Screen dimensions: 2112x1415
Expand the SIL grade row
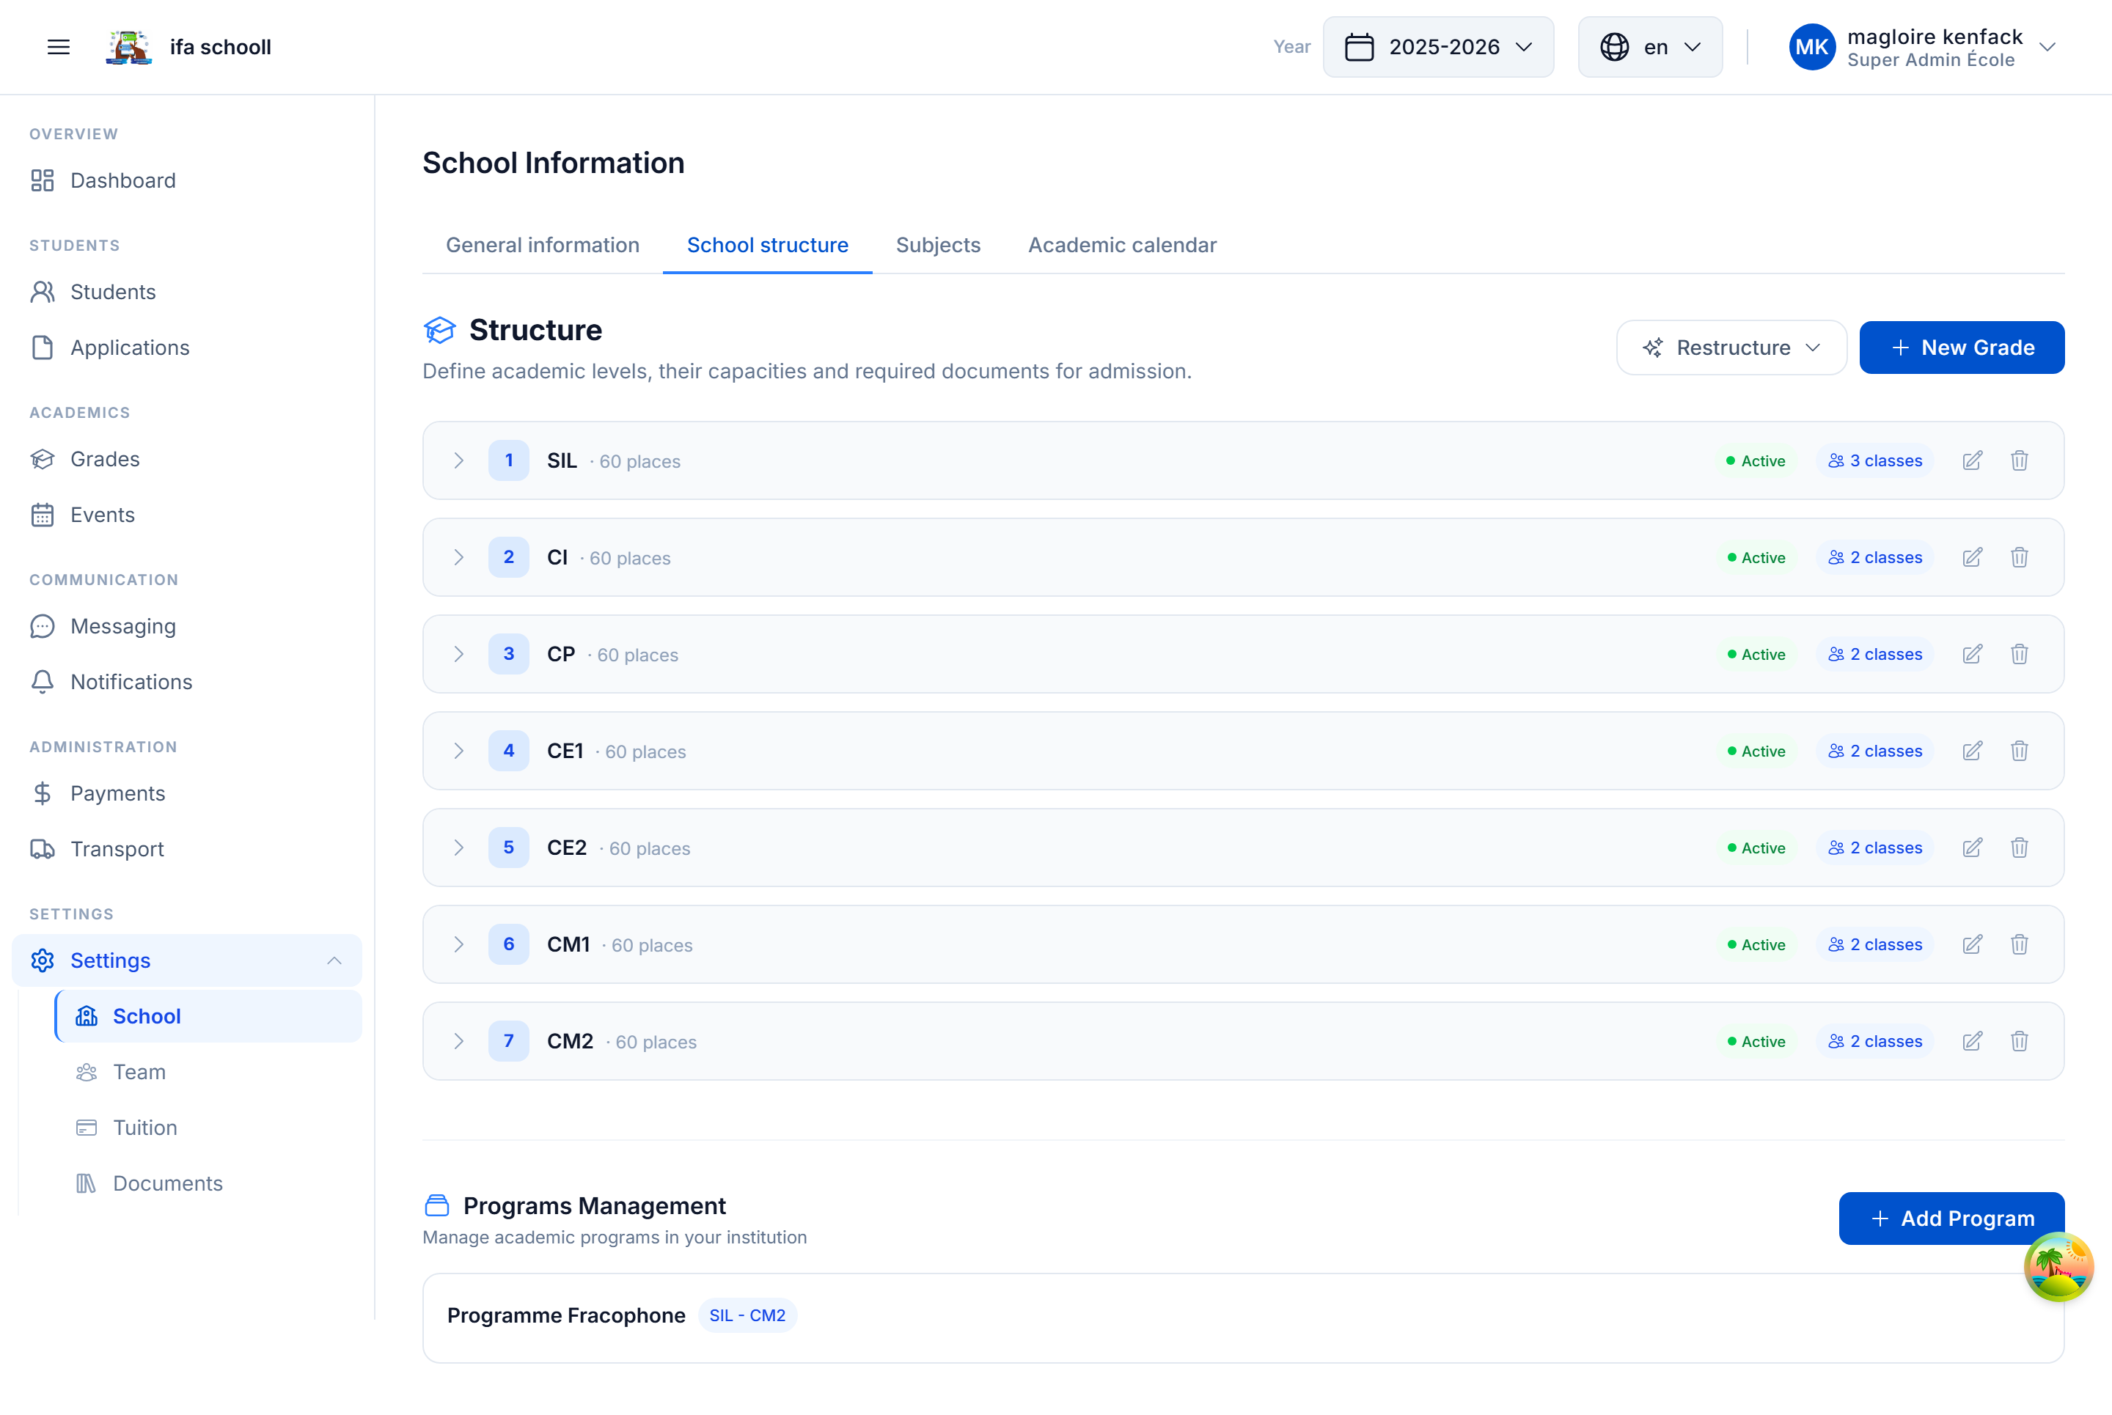458,460
